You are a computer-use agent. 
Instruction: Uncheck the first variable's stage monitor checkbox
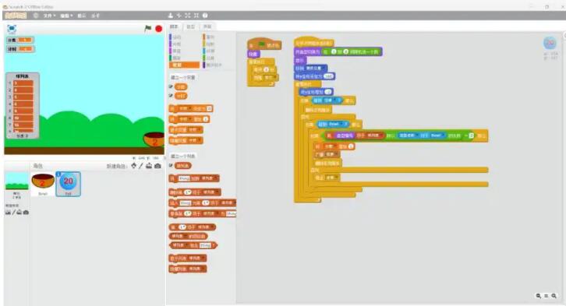[171, 86]
